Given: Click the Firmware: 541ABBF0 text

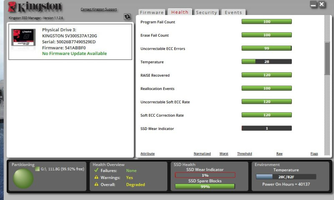Looking at the screenshot, I should [64, 47].
